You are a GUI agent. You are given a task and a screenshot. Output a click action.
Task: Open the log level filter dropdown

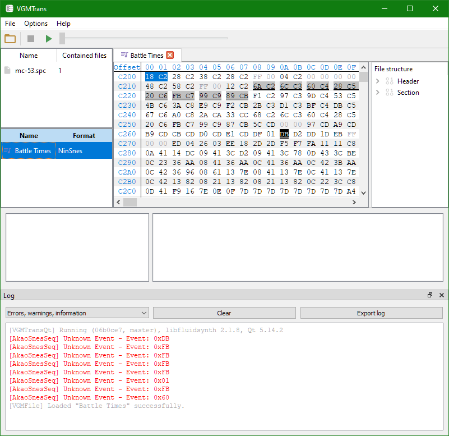pyautogui.click(x=77, y=313)
